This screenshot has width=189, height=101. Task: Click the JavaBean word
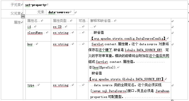tap(162, 91)
